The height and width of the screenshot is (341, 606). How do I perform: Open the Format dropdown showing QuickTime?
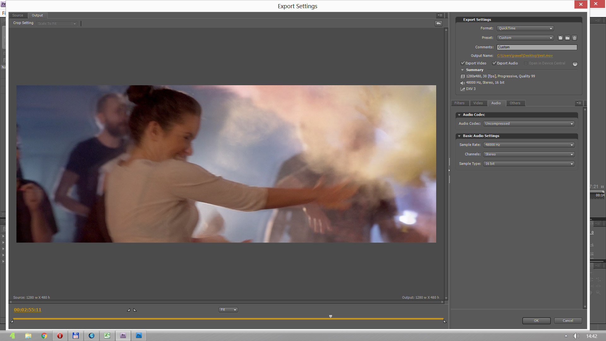pyautogui.click(x=525, y=28)
